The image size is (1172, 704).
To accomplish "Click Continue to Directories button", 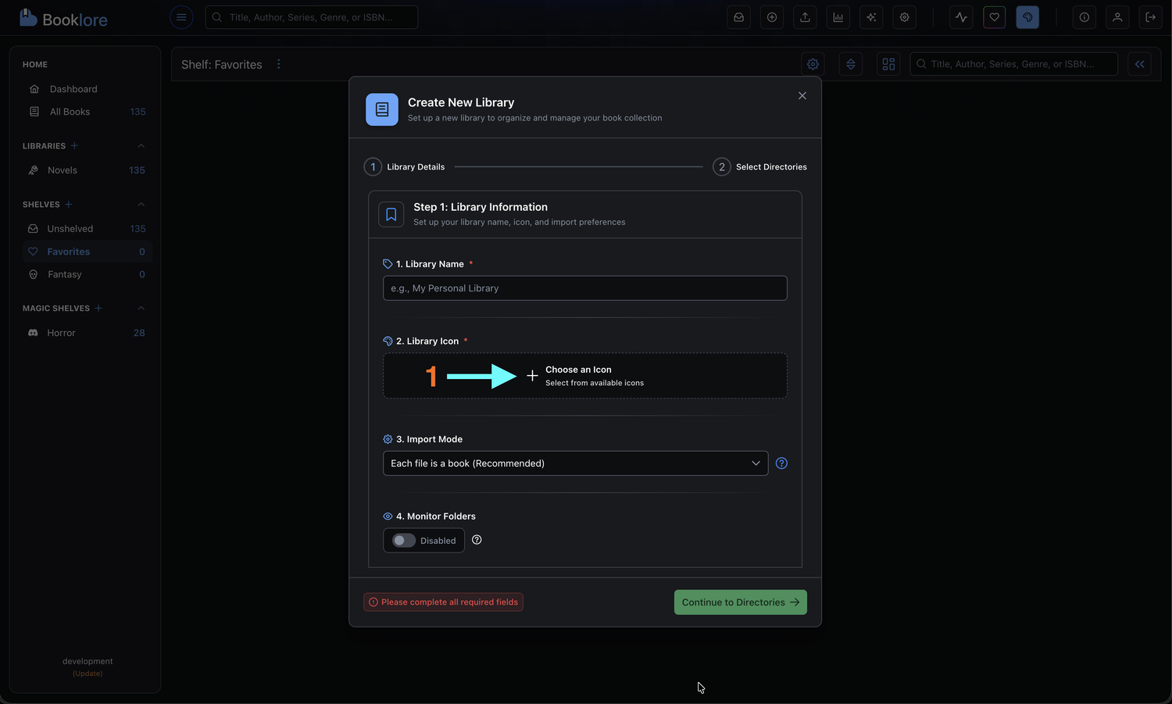I will pos(739,602).
